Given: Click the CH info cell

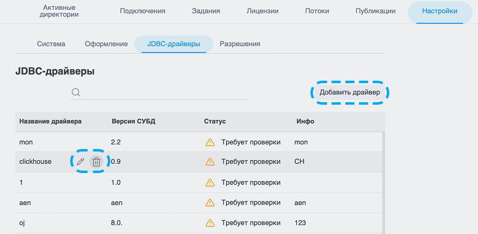Looking at the screenshot, I should [299, 162].
